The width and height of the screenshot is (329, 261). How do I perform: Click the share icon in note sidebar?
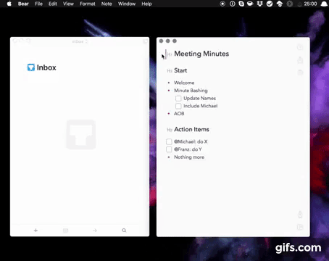[x=300, y=60]
